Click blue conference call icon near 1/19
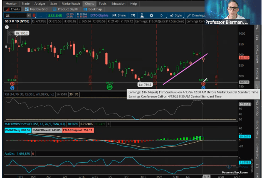Image resolution: width=264 pixels, height=178 pixels. 12,88
